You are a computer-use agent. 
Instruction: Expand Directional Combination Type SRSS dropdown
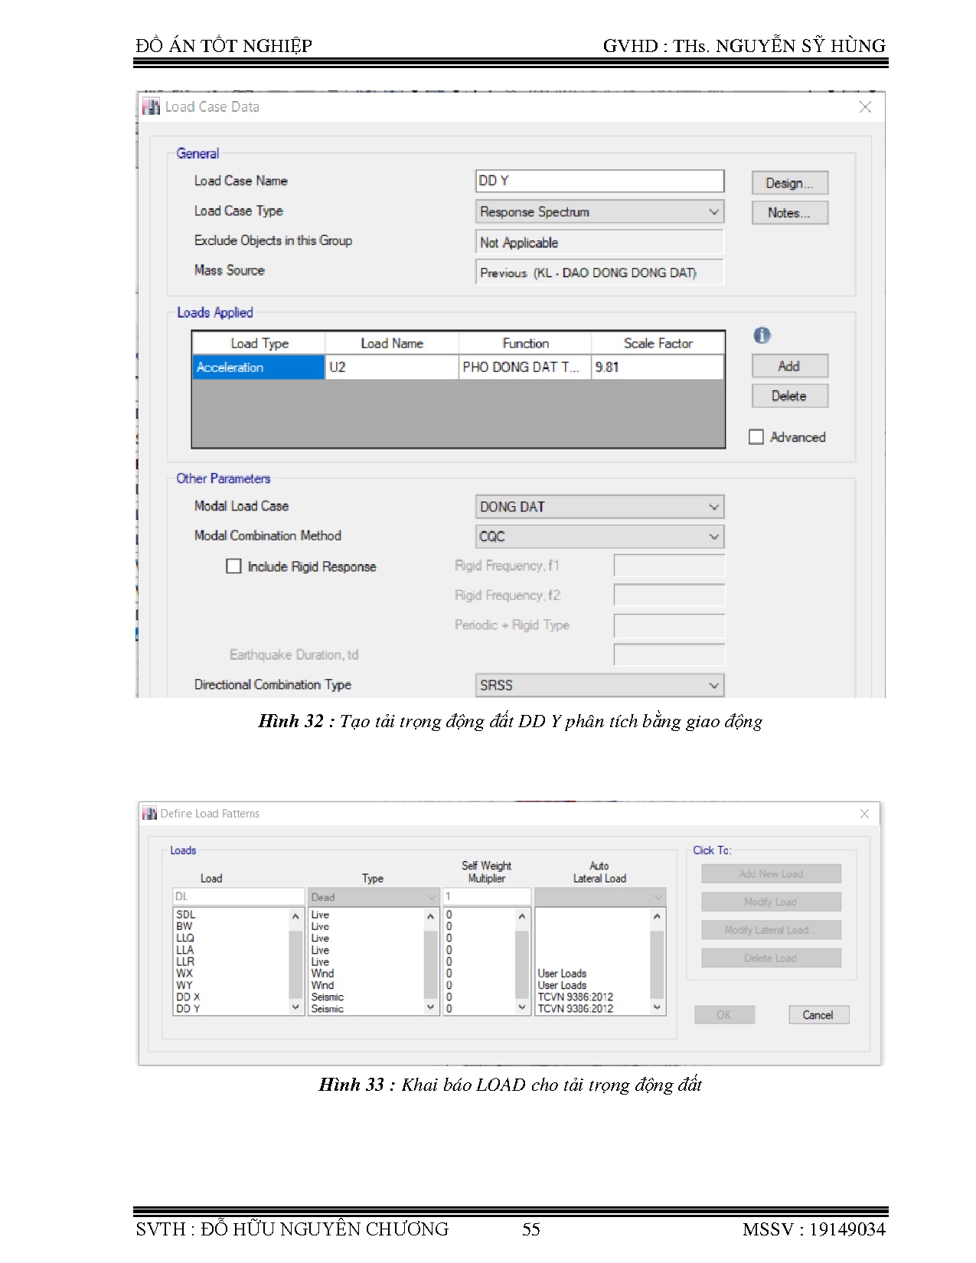[599, 685]
